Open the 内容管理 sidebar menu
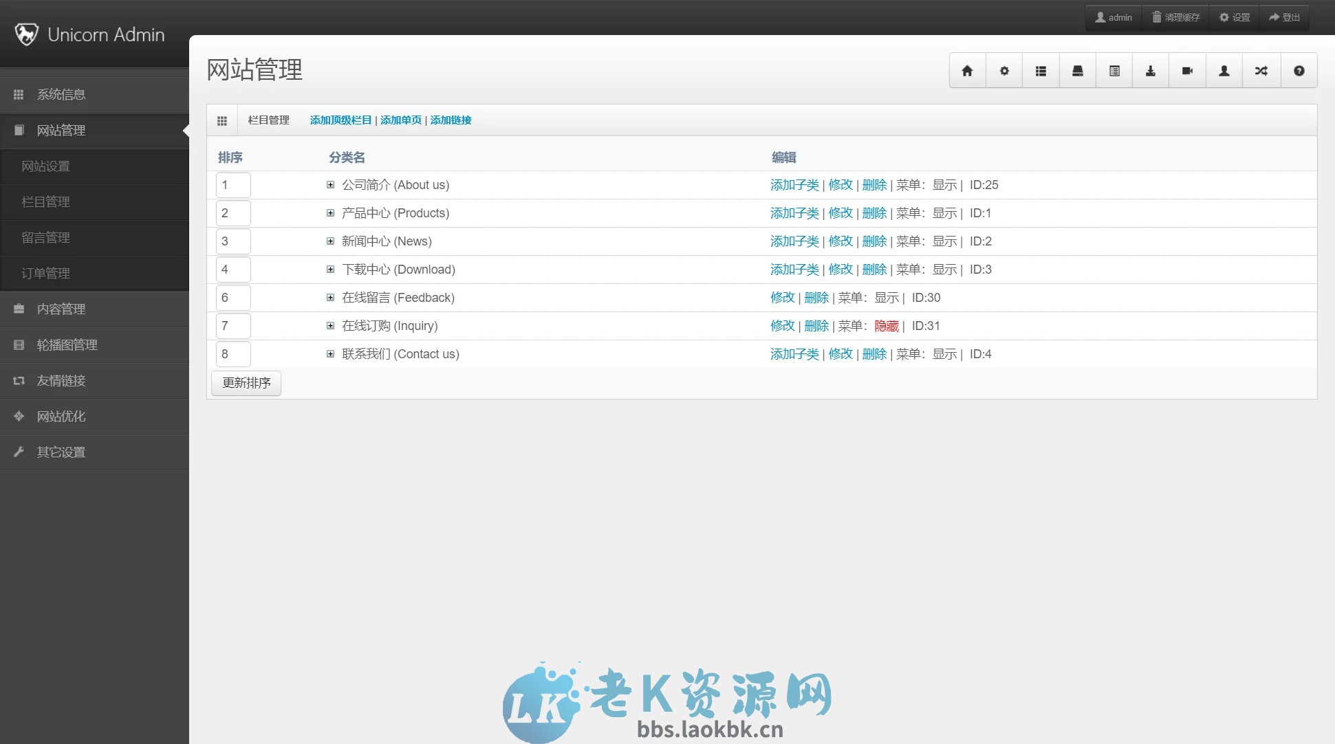The width and height of the screenshot is (1335, 744). (x=61, y=309)
